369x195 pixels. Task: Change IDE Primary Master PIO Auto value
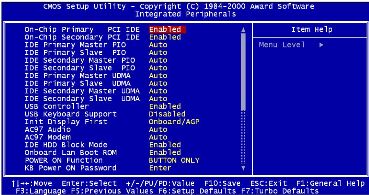[158, 45]
